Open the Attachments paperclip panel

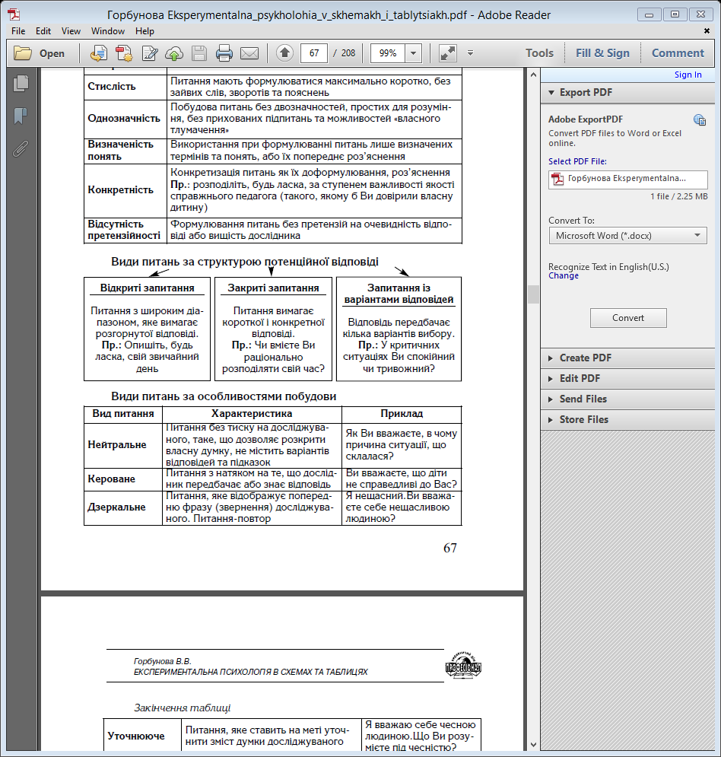(x=21, y=148)
